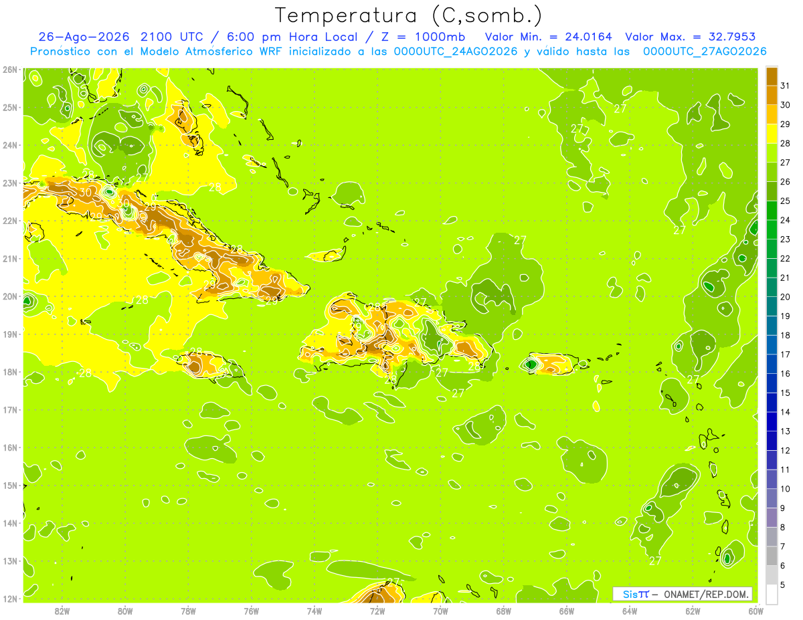The width and height of the screenshot is (803, 620).
Task: Click the 14N latitude label
Action: 9,523
